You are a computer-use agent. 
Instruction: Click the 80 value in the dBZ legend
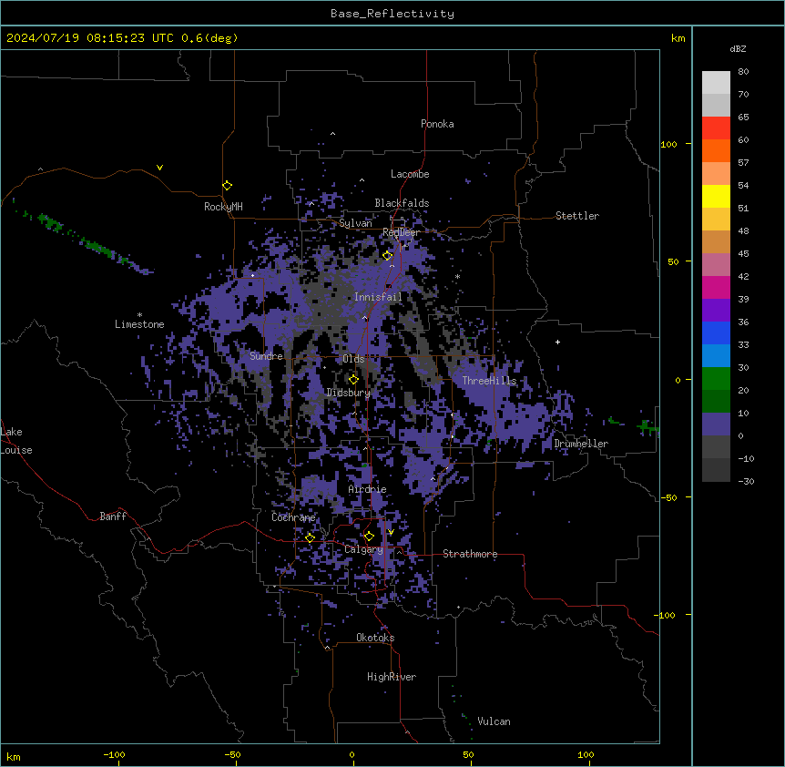[743, 72]
